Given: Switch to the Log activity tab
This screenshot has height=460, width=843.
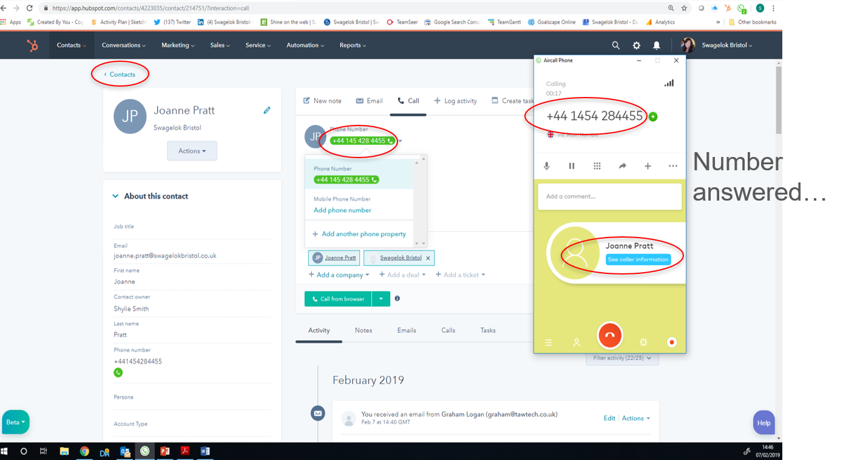Looking at the screenshot, I should tap(455, 101).
